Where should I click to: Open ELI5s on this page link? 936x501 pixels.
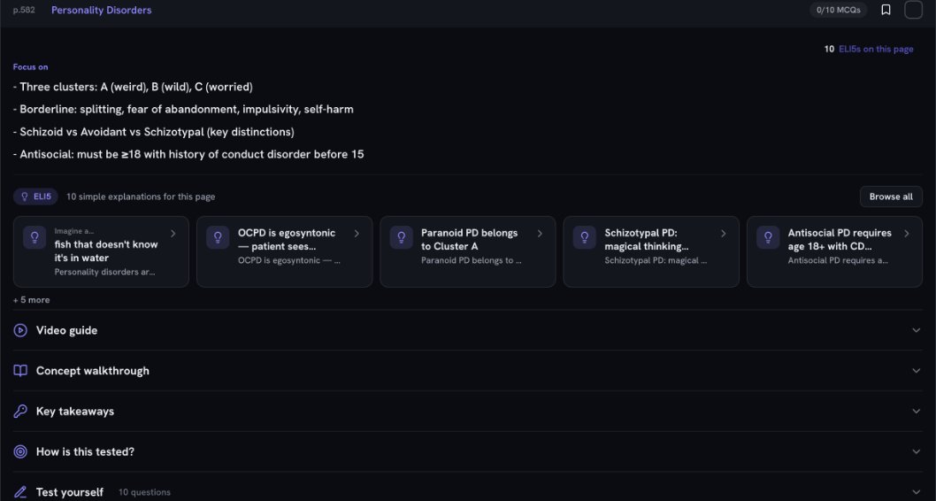[x=876, y=49]
